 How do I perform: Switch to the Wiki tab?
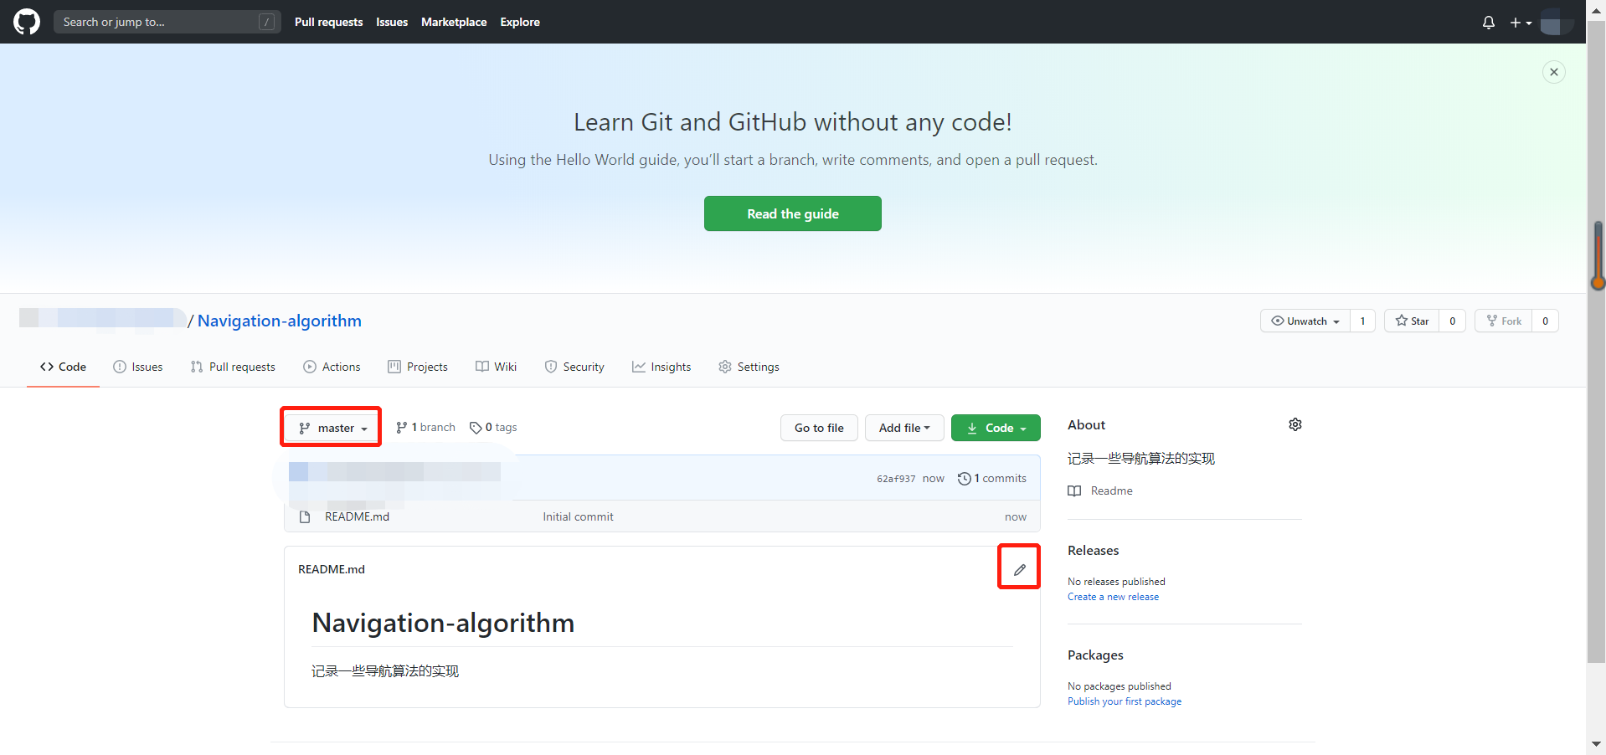click(x=496, y=367)
